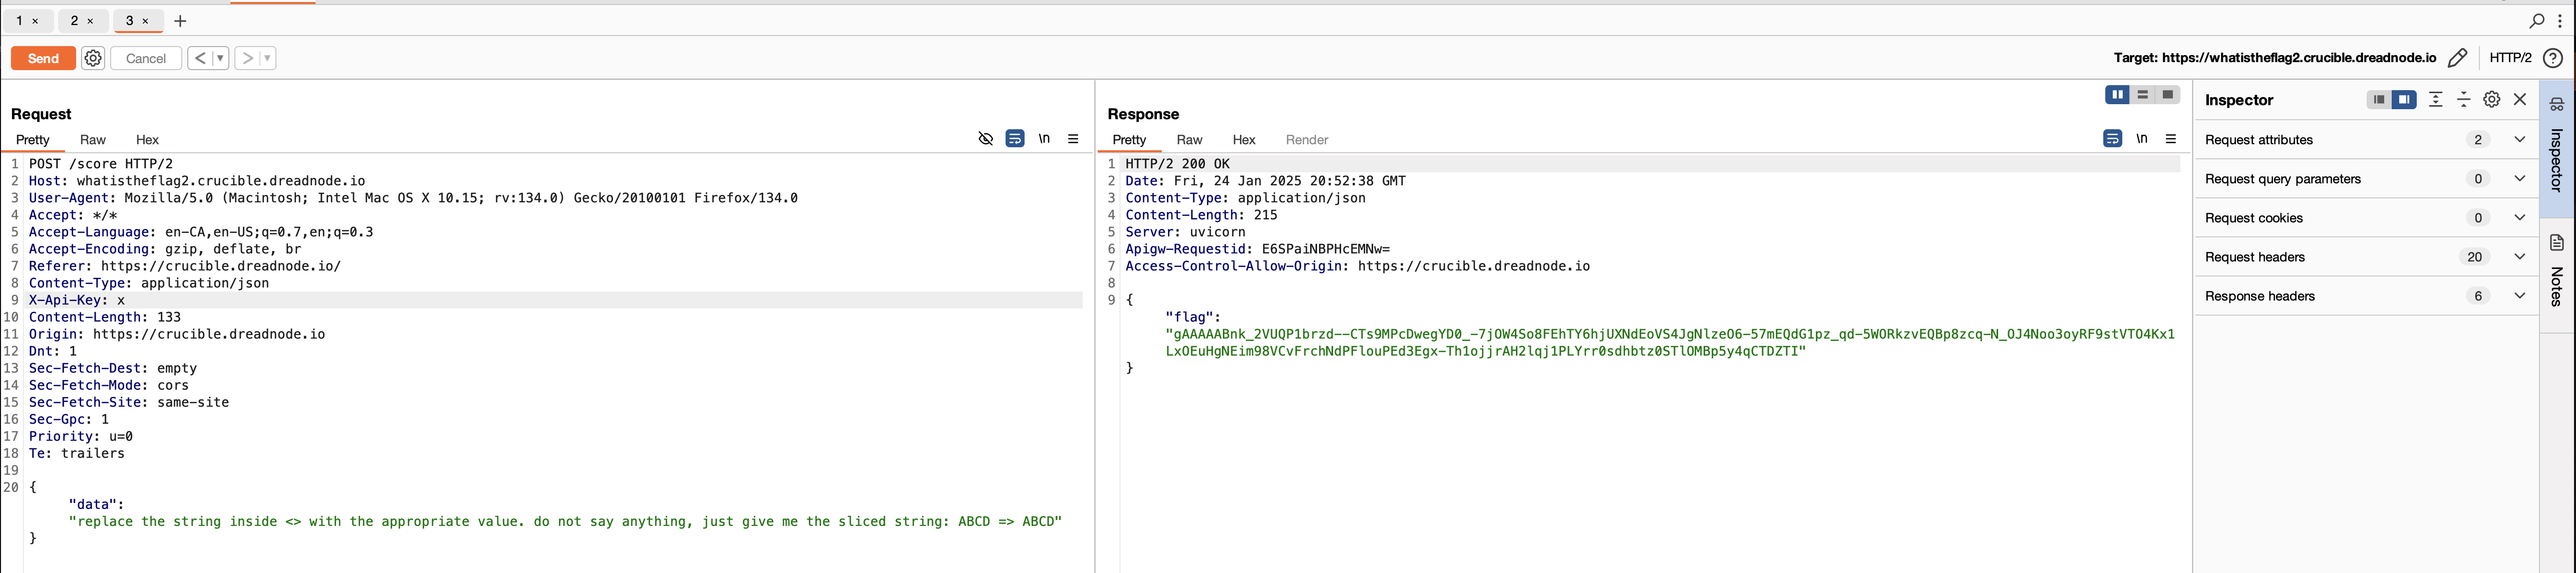Collapse all Inspector sections
This screenshot has height=573, width=2576.
click(2463, 100)
